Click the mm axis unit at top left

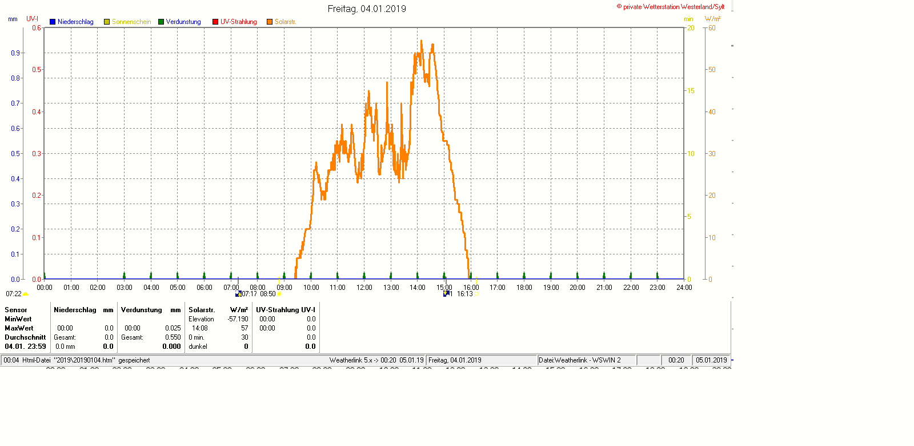point(13,19)
